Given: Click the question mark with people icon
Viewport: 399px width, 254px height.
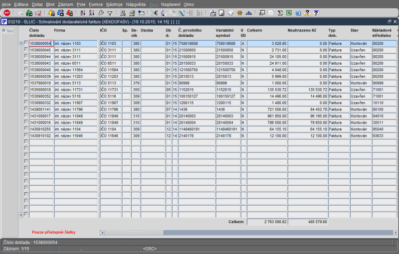Looking at the screenshot, I should tap(307, 13).
